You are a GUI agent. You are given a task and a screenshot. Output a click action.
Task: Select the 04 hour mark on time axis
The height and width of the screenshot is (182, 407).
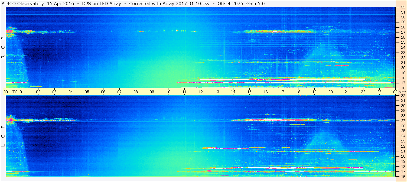tap(71, 92)
